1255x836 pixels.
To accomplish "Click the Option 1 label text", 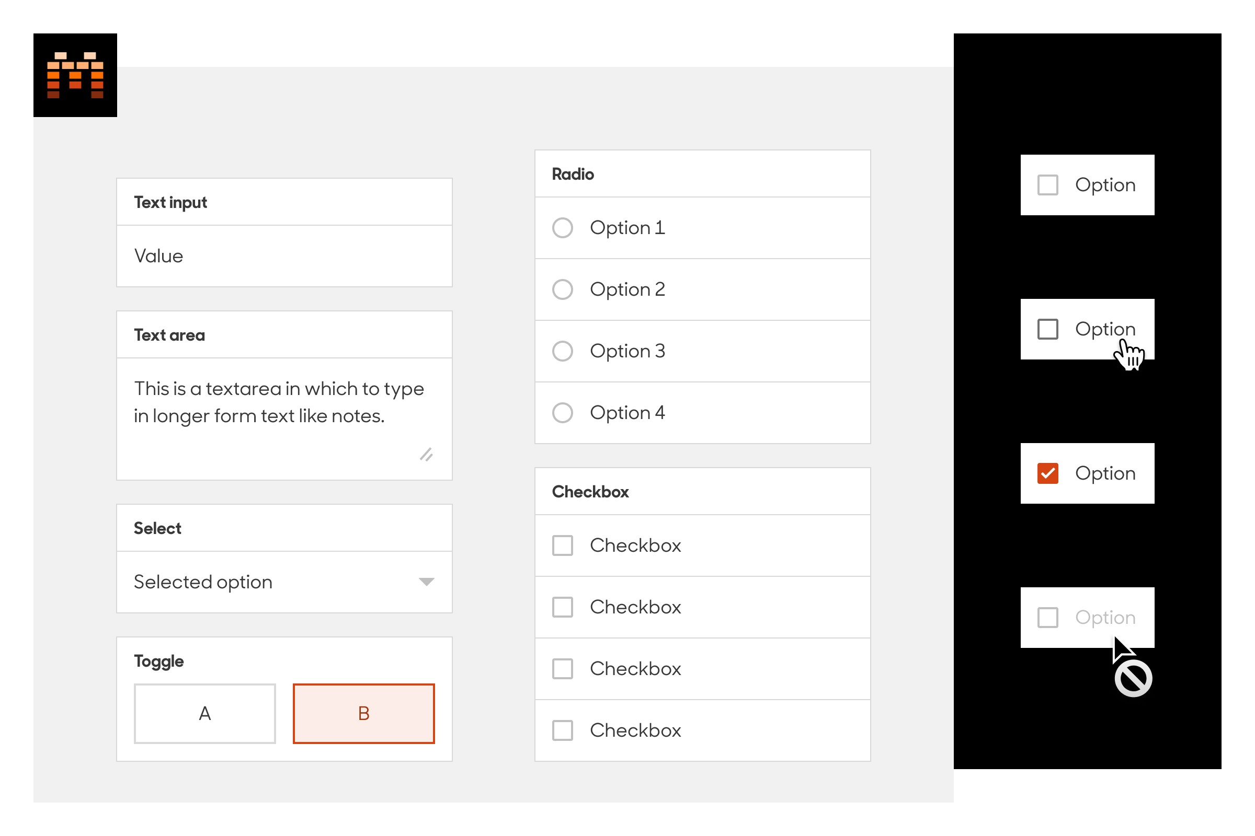I will click(627, 228).
